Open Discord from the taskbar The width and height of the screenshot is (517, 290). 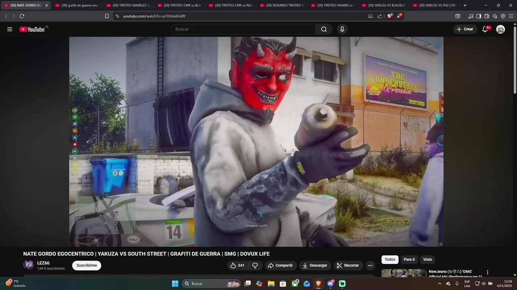click(x=330, y=284)
